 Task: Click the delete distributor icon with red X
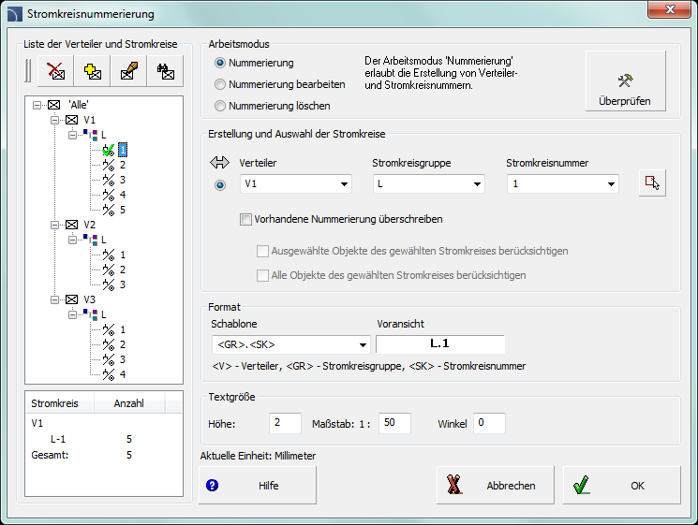56,71
